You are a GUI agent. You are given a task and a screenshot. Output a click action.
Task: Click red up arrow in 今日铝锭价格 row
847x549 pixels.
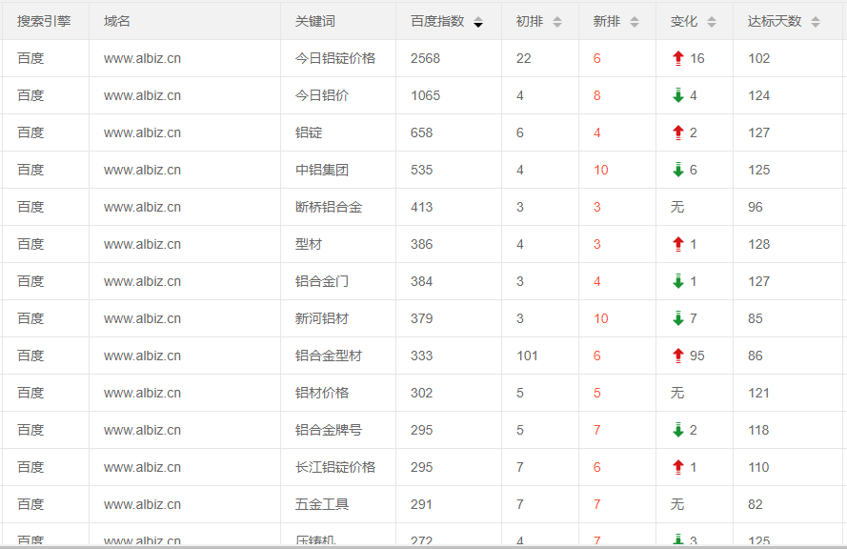[678, 58]
